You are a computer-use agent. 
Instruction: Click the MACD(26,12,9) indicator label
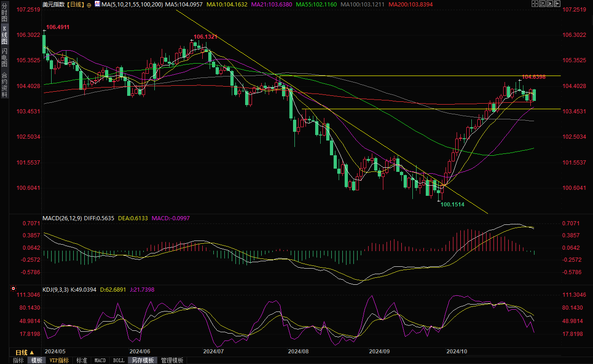tap(62, 218)
